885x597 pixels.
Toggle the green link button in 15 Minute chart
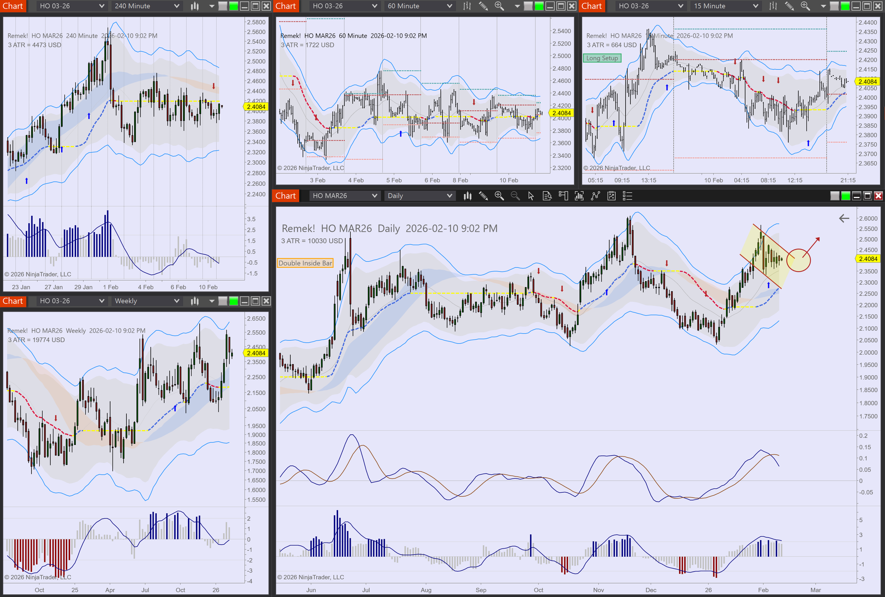(845, 6)
